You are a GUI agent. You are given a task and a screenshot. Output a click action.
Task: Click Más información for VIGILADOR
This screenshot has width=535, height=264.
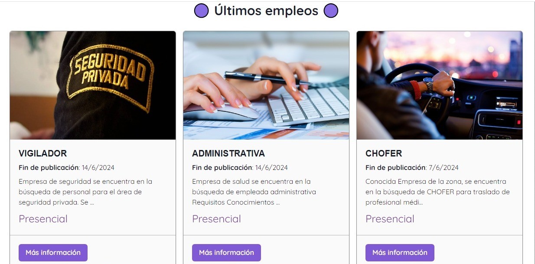pyautogui.click(x=53, y=253)
